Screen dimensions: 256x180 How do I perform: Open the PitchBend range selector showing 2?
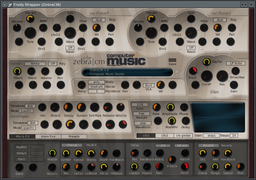[x=96, y=91]
